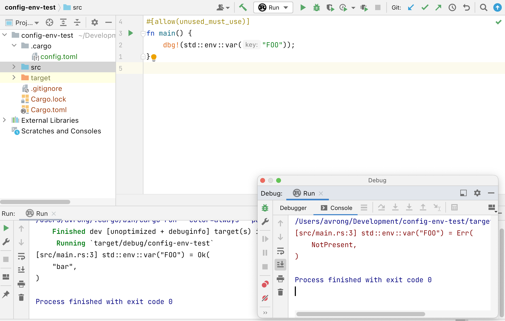Open Search Everywhere magnifier icon
The image size is (505, 321).
(x=483, y=7)
